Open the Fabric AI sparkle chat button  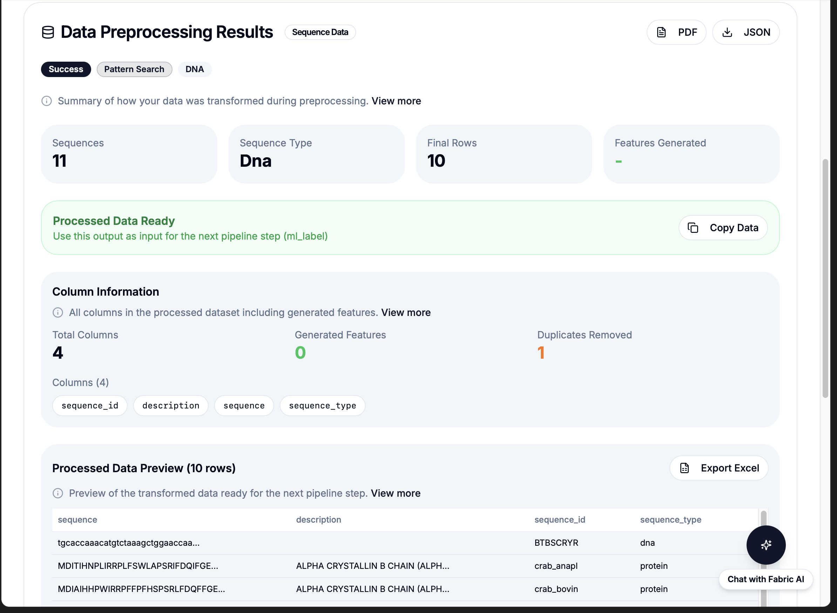pos(766,545)
